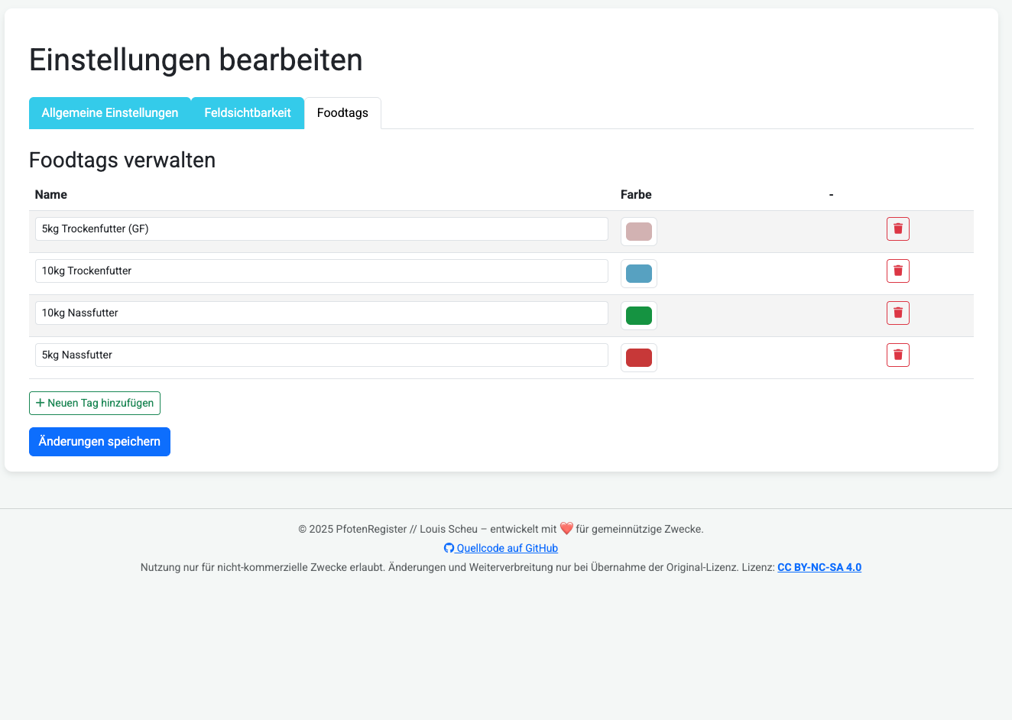Open red color swatch of 5kg Nassfutter
The width and height of the screenshot is (1012, 720).
(639, 358)
